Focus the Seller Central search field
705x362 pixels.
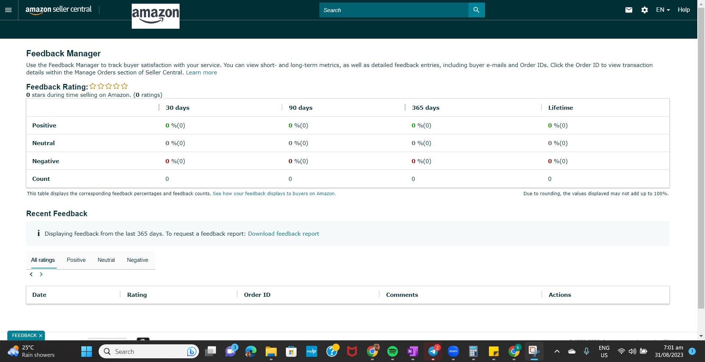pos(394,10)
